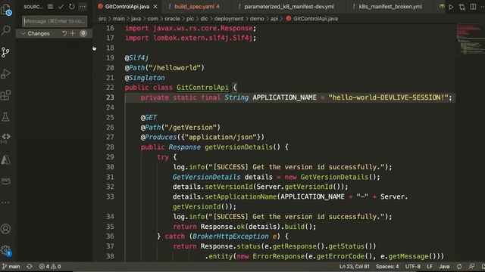Open k8s_manifest_broken.yml tab

(390, 7)
